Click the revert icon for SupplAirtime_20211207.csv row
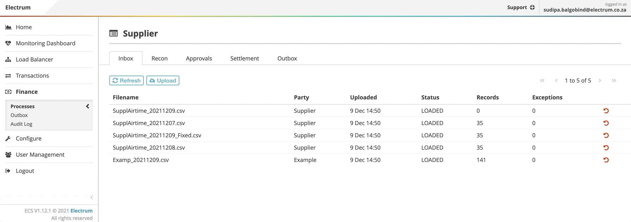This screenshot has height=222, width=631. coord(606,123)
